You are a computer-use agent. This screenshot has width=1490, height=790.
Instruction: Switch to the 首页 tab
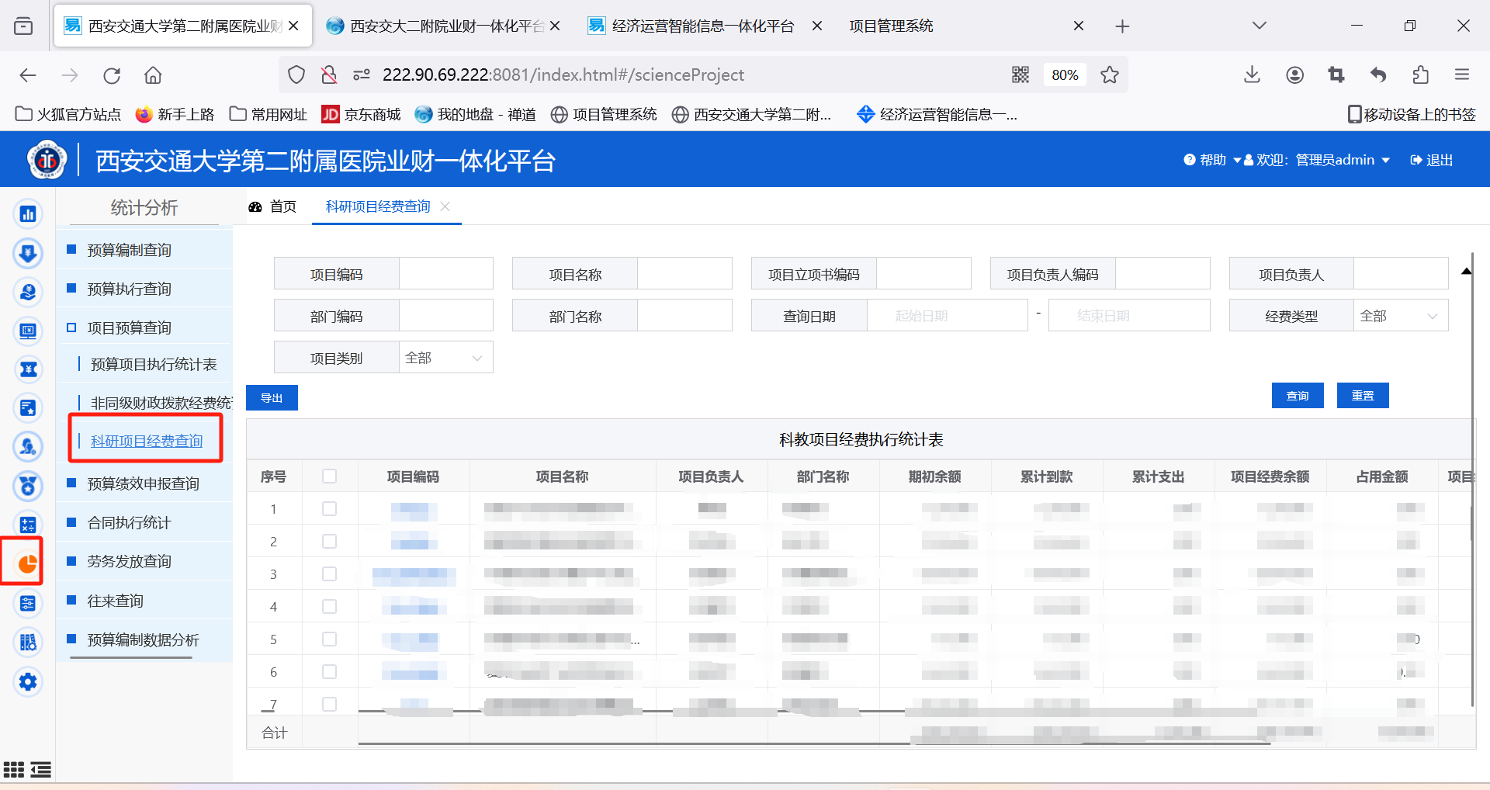click(282, 206)
